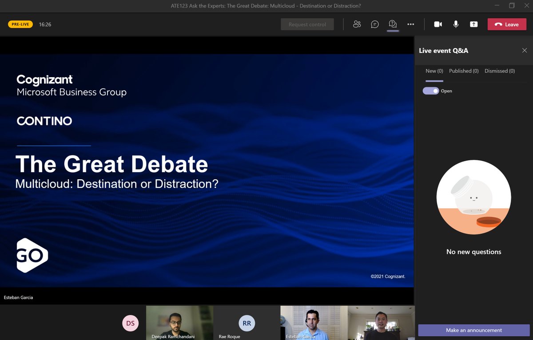Click the PRE-LIVE status badge
This screenshot has height=340, width=533.
pos(20,24)
